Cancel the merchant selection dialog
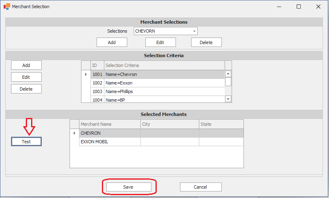Screen dimensions: 329x198 (x=201, y=187)
